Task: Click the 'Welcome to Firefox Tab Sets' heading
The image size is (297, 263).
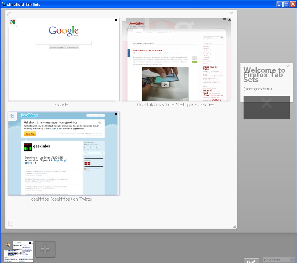Action: pos(264,75)
